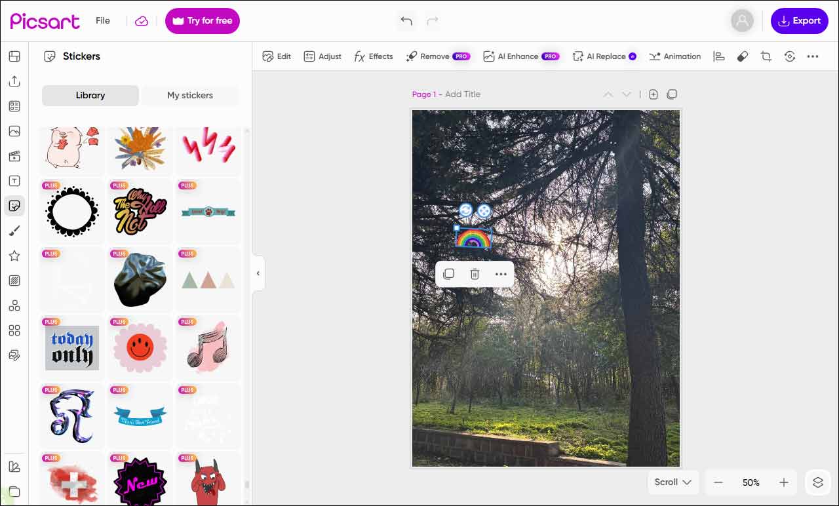Select the Draw brush tool in sidebar

(x=14, y=230)
